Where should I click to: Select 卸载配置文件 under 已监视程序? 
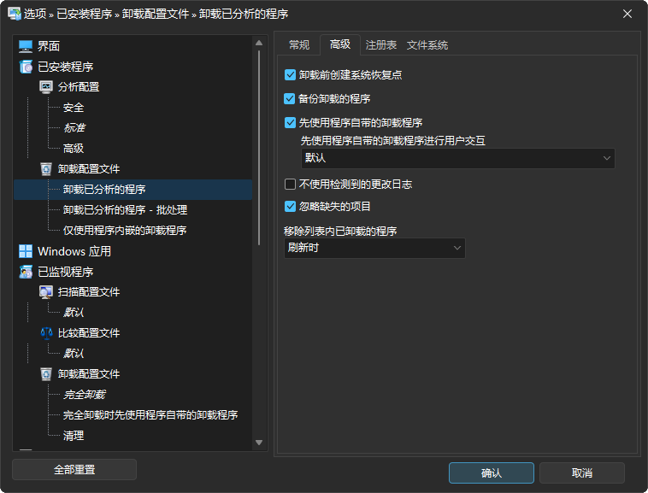[89, 374]
